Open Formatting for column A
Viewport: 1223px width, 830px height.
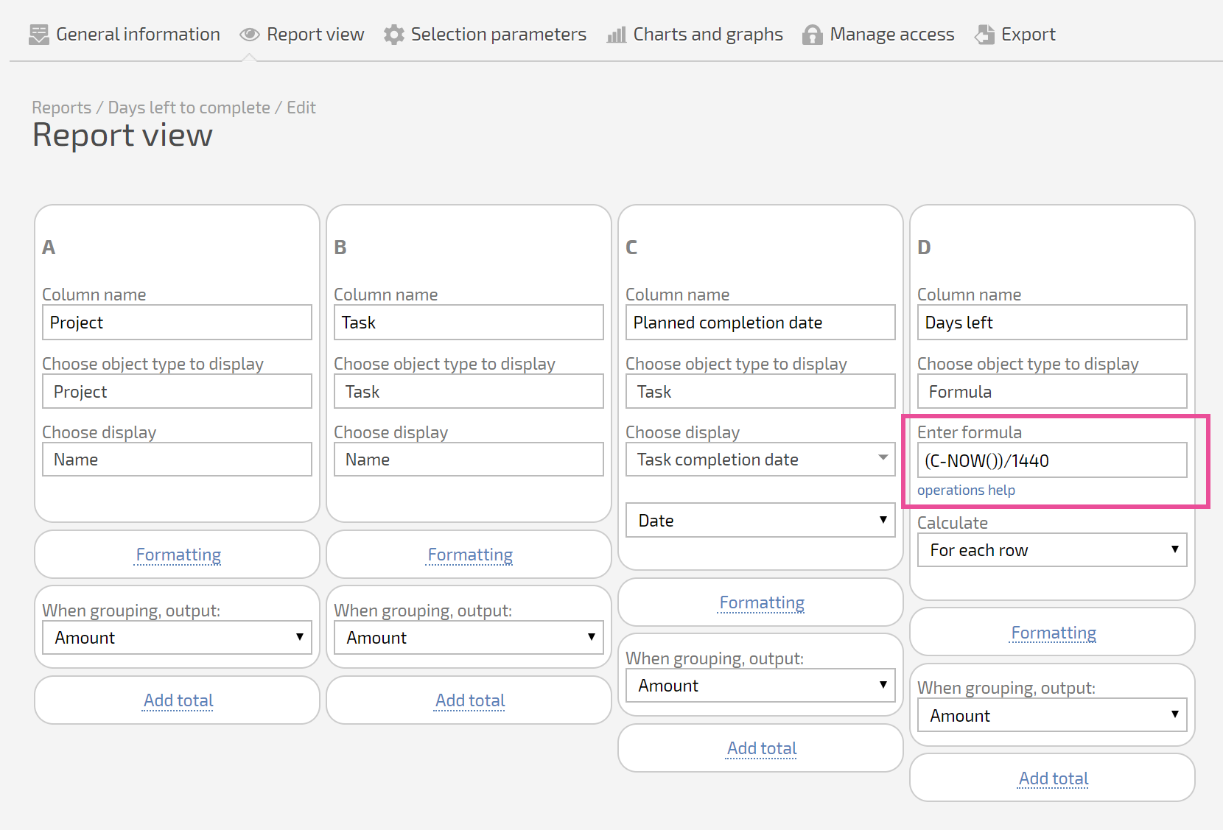point(178,555)
